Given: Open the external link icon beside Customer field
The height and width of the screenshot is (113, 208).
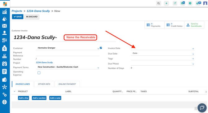Looking at the screenshot, I should point(101,48).
